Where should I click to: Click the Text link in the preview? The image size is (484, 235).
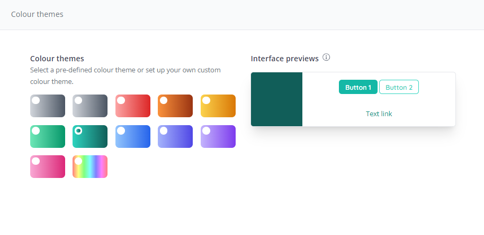[x=379, y=114]
